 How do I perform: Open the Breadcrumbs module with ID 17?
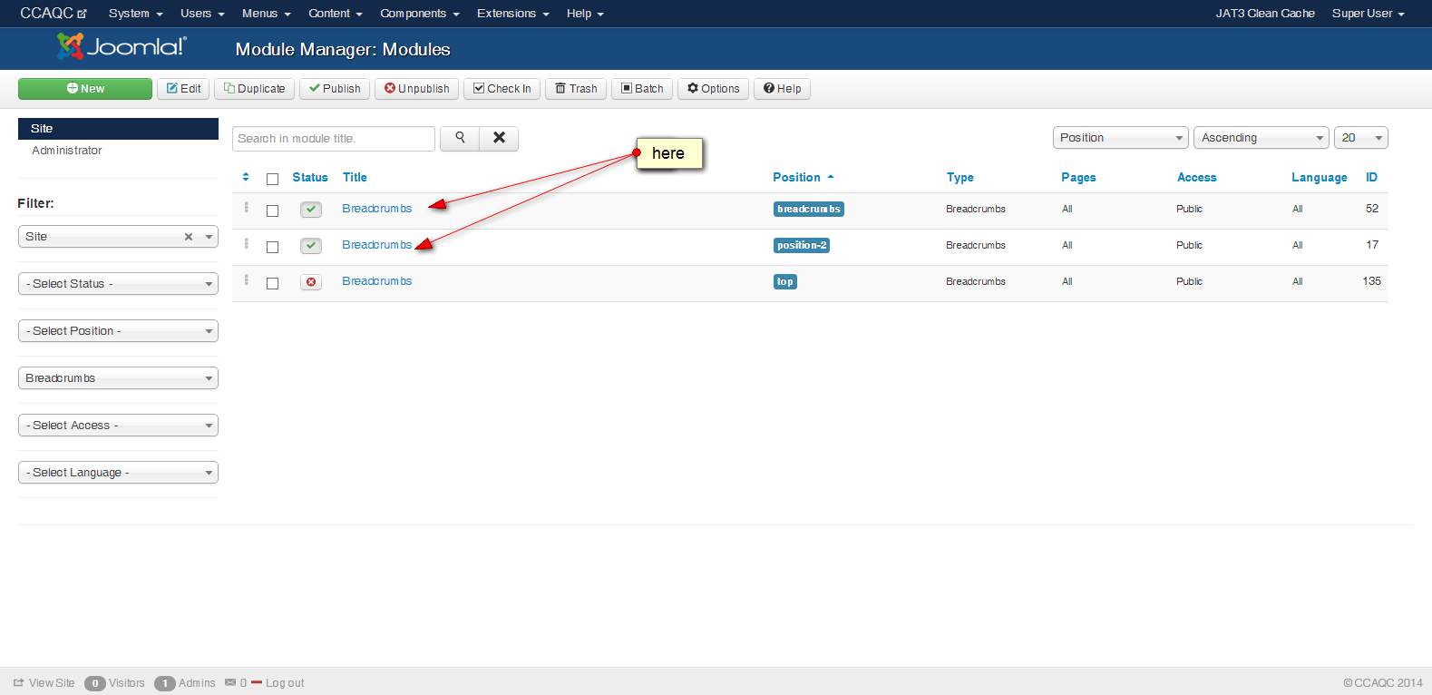(x=377, y=245)
